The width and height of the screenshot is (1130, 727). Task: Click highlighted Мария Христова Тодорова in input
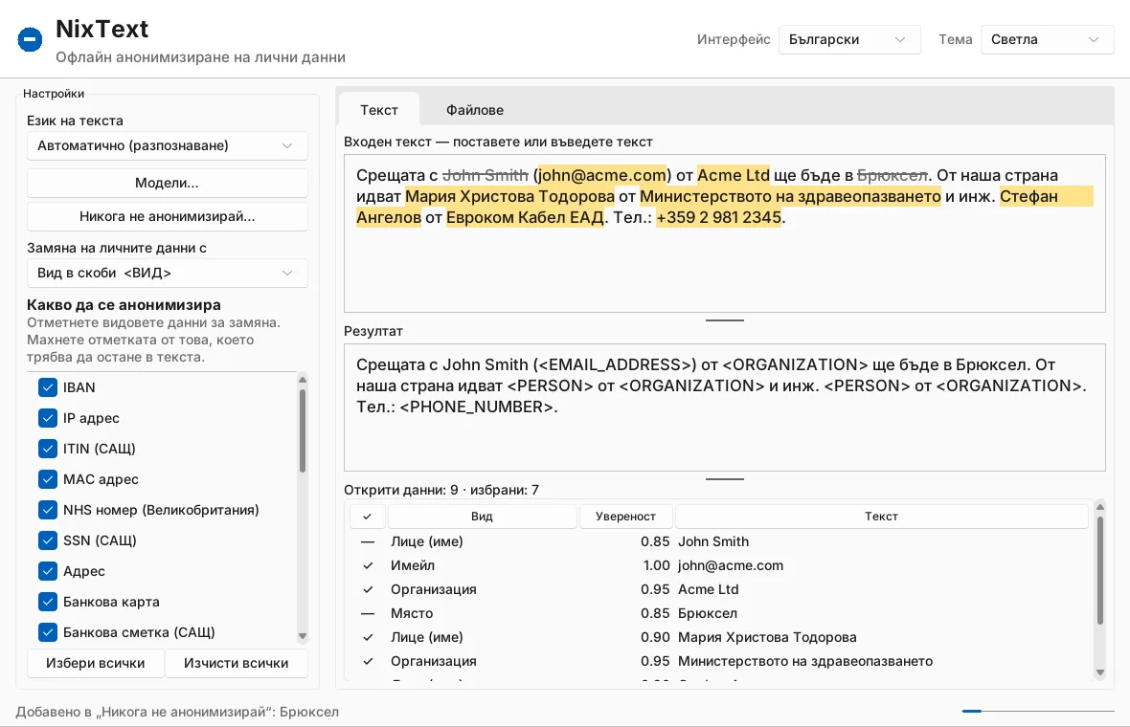[509, 196]
